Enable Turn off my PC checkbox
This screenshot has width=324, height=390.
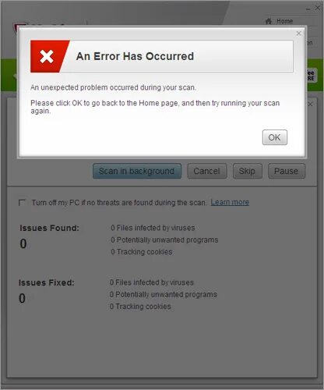(x=22, y=202)
